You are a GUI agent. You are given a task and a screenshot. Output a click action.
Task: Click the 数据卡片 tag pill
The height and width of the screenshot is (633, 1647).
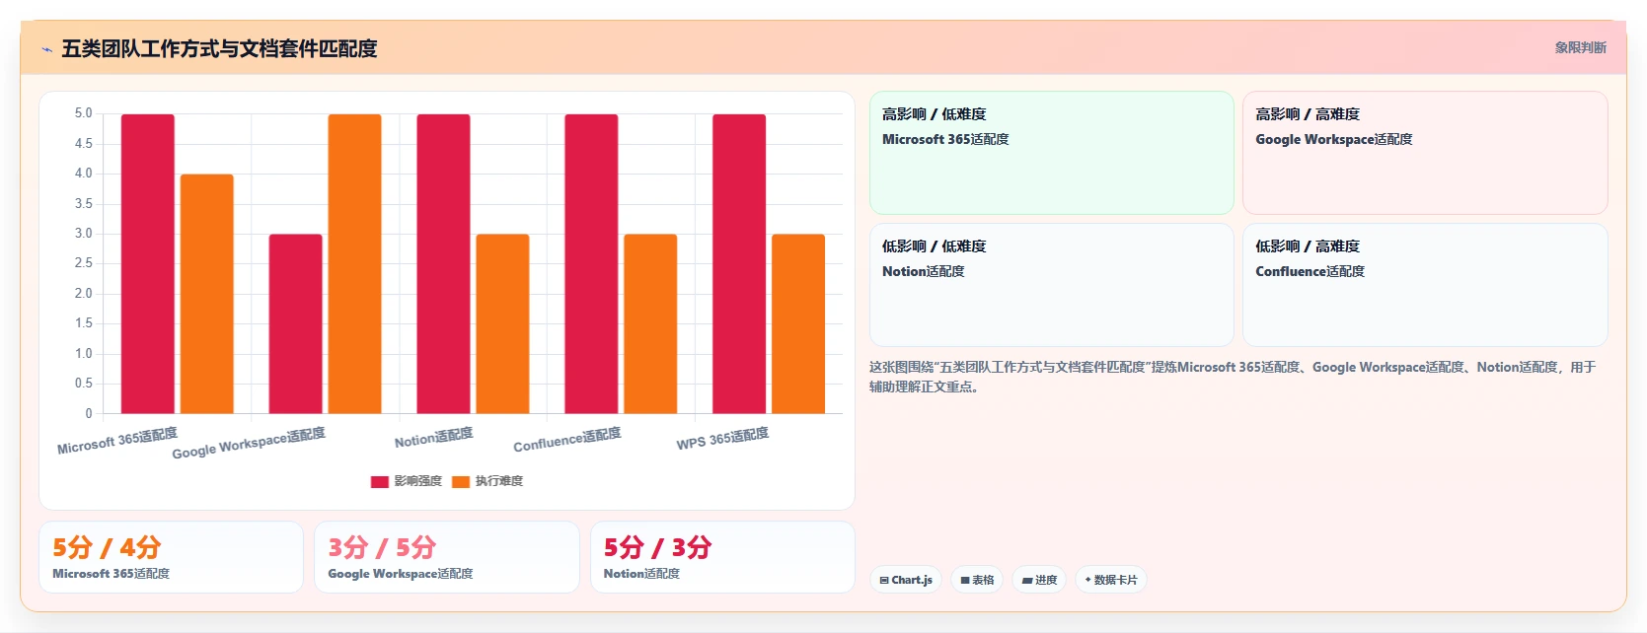coord(1111,580)
